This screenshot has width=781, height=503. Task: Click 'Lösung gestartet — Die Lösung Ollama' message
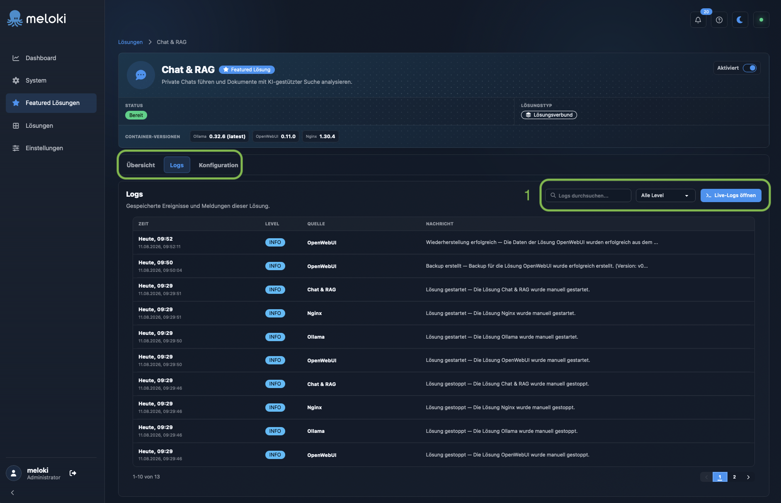pos(502,337)
